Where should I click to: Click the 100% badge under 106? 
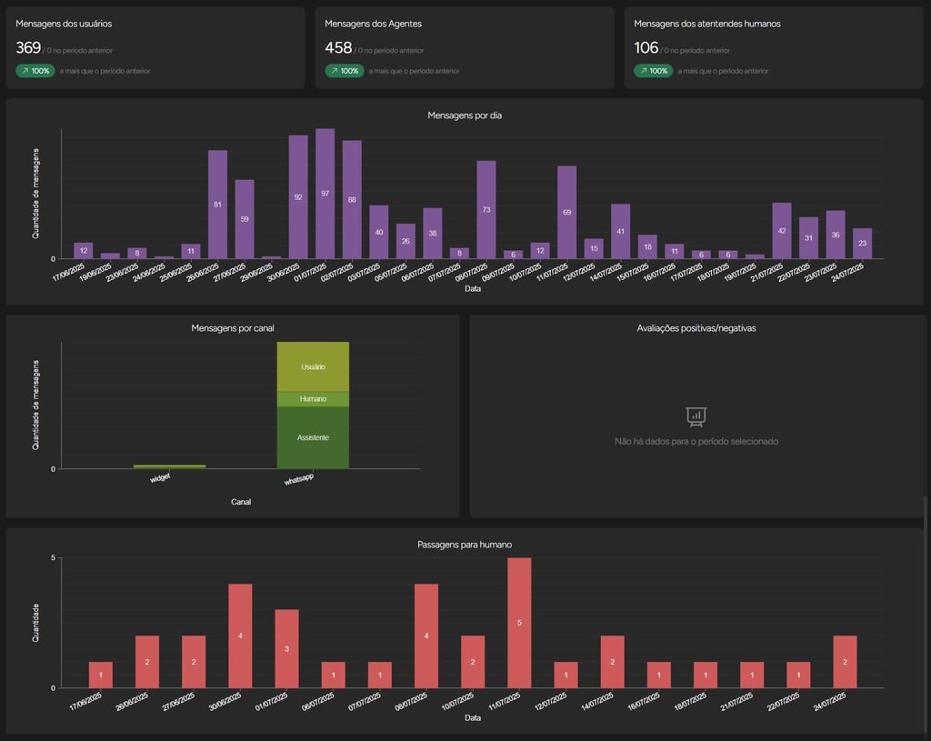coord(653,71)
